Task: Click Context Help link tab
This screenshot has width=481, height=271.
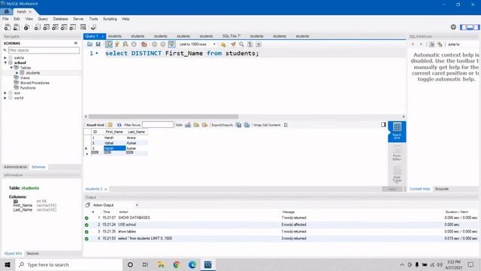Action: point(419,189)
